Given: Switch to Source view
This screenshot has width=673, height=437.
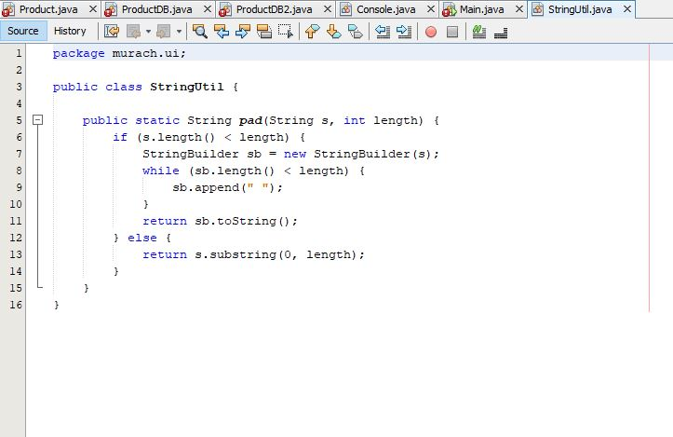Looking at the screenshot, I should click(23, 31).
